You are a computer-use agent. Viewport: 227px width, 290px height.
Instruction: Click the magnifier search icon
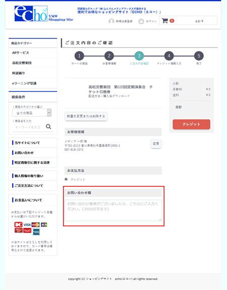tap(48, 127)
